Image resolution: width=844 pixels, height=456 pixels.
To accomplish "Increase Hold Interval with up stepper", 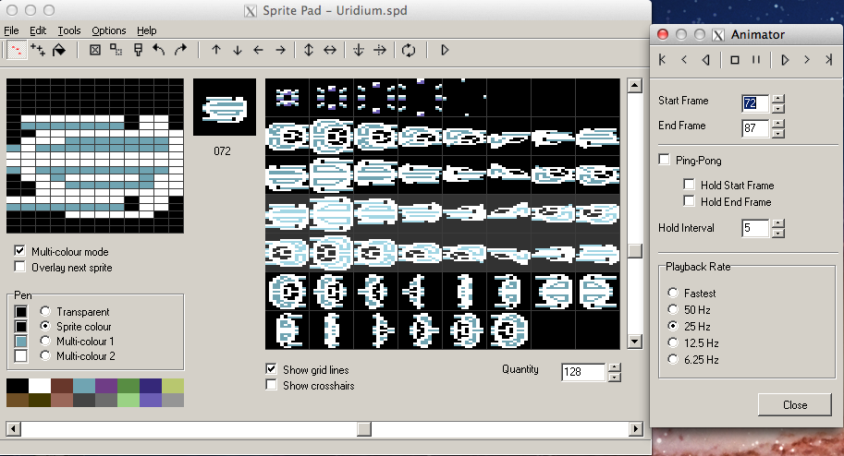I will coord(777,223).
